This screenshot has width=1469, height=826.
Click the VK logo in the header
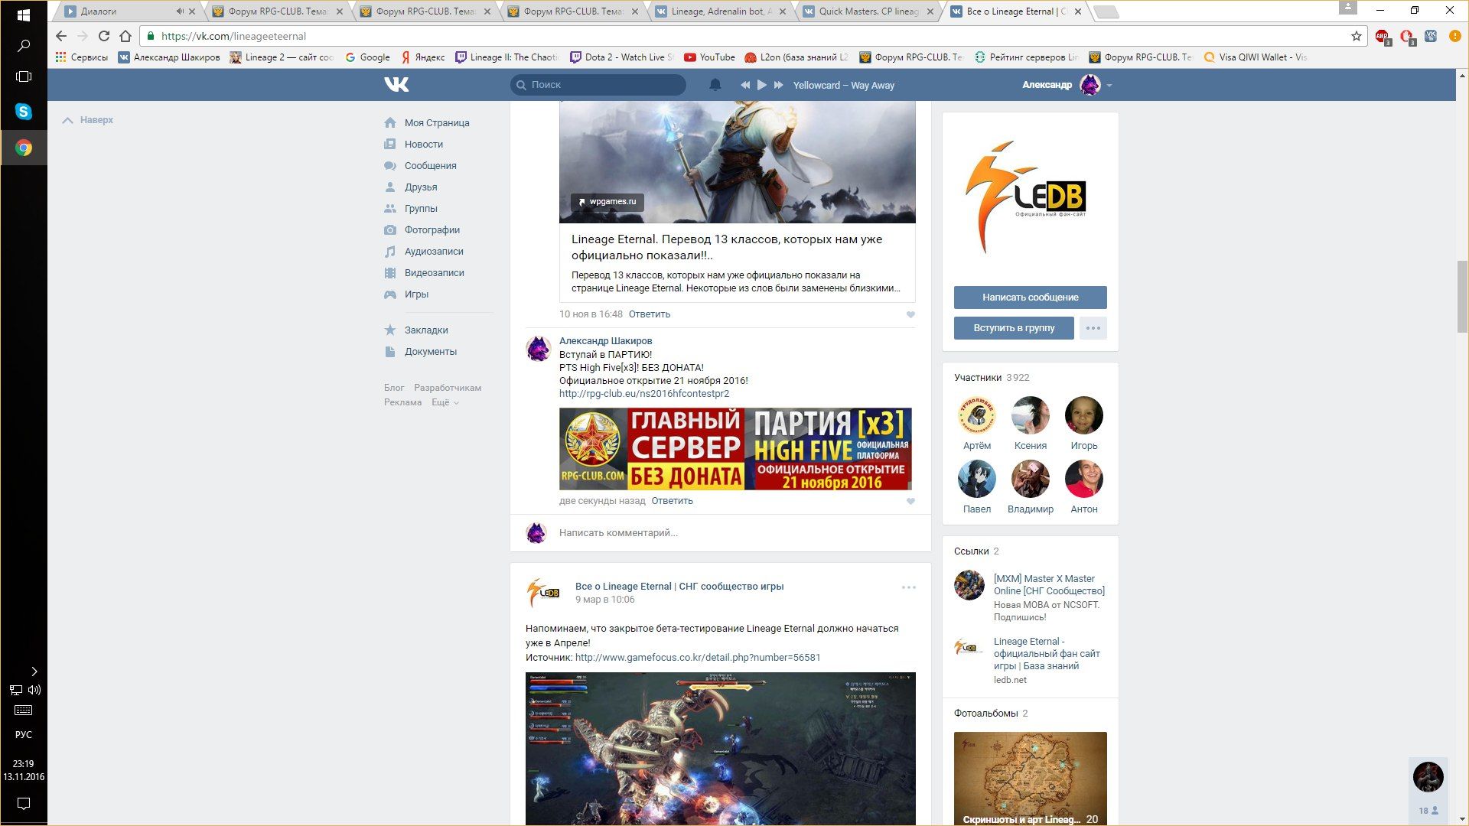point(396,84)
